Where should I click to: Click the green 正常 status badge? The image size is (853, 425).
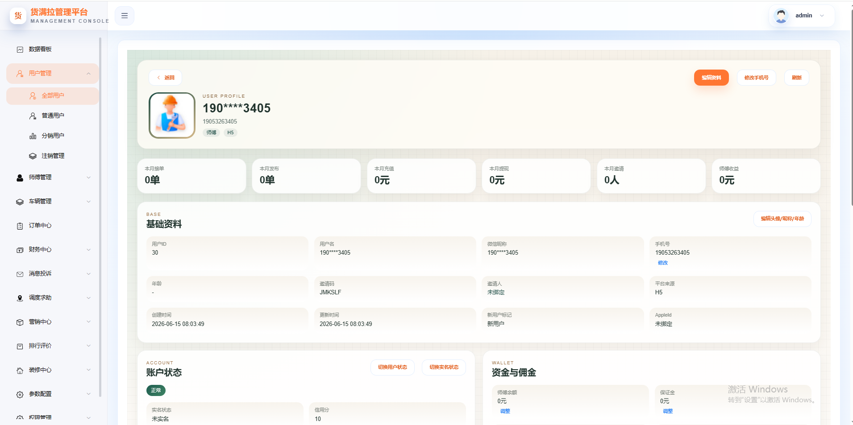point(156,391)
